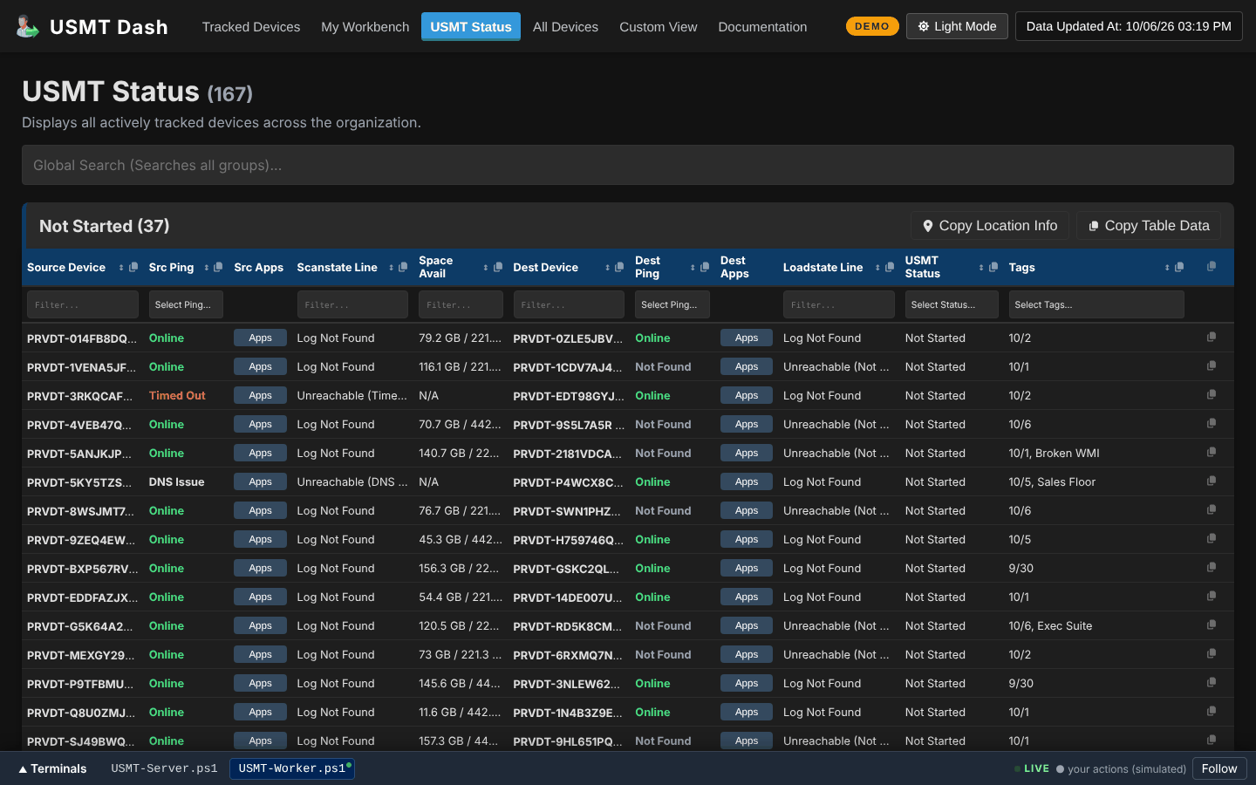Copy the Src Ping column

[218, 268]
